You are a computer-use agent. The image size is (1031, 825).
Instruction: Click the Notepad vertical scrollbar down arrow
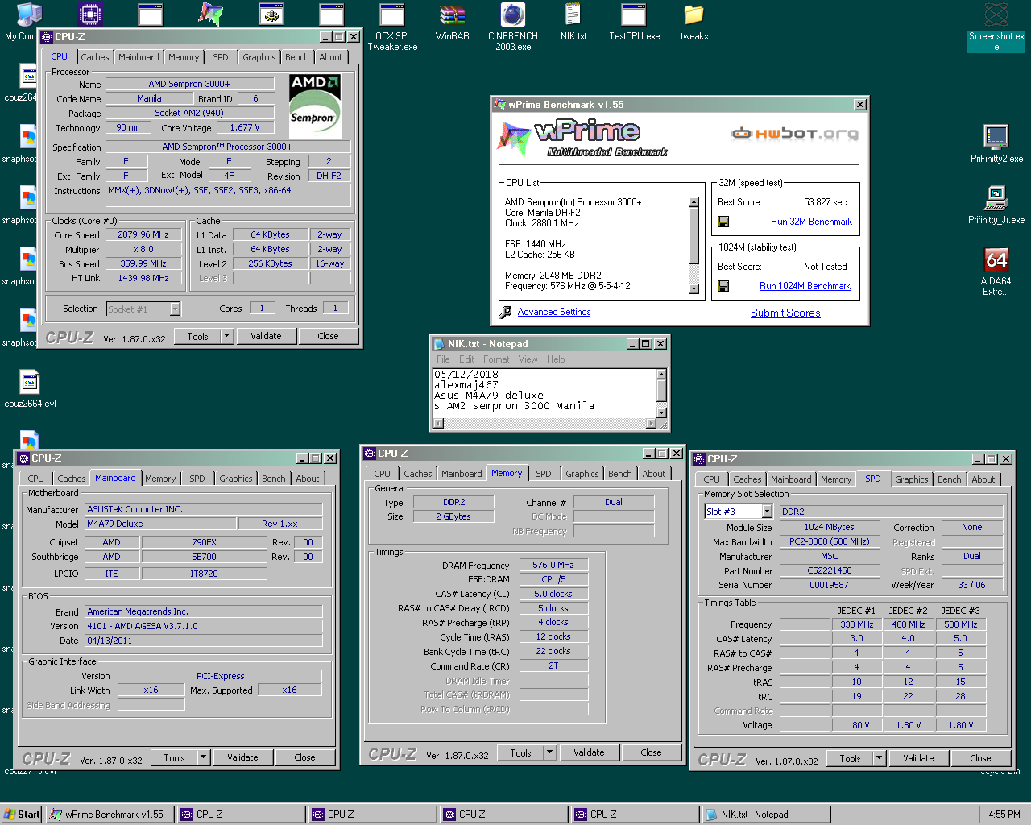pos(661,412)
